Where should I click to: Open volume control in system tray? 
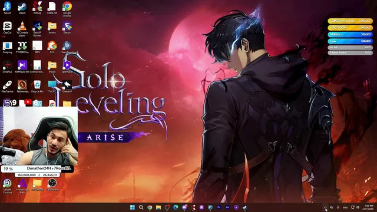(358, 207)
